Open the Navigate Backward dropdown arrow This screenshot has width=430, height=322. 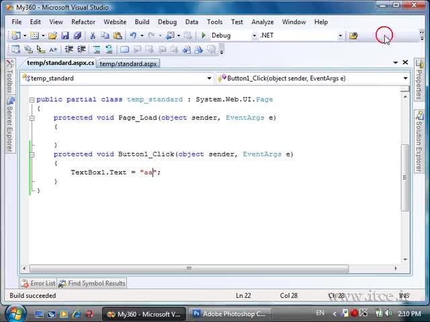[179, 36]
